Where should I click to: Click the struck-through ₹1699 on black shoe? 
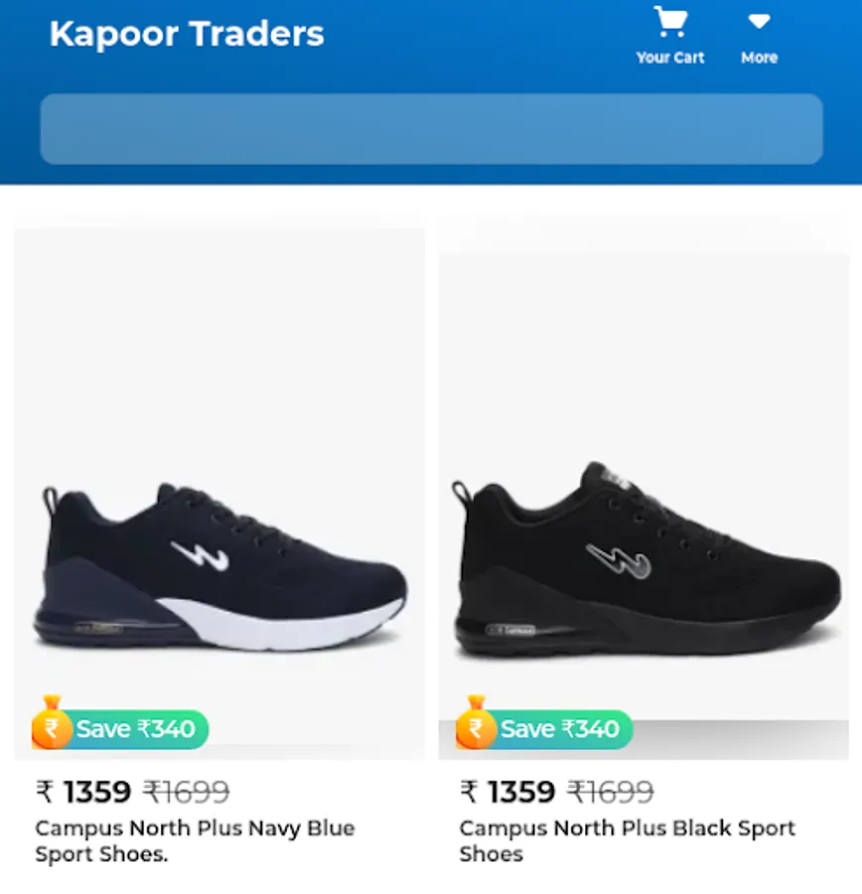[x=610, y=792]
